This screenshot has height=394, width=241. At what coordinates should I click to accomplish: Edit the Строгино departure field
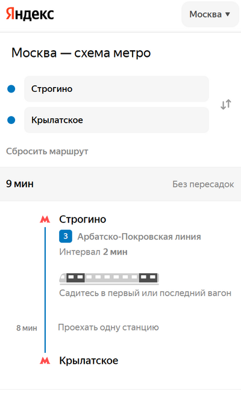tap(116, 89)
